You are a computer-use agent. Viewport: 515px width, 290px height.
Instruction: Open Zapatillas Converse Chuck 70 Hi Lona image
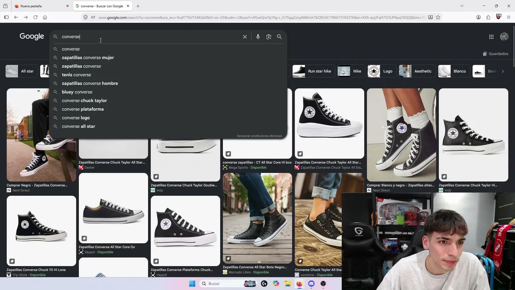[41, 231]
